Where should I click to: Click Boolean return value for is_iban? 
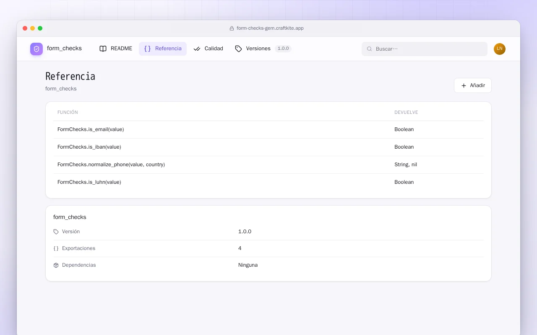404,147
